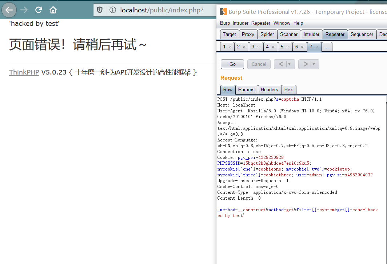The width and height of the screenshot is (387, 264).
Task: Select Repeater request tab 6
Action: click(297, 47)
